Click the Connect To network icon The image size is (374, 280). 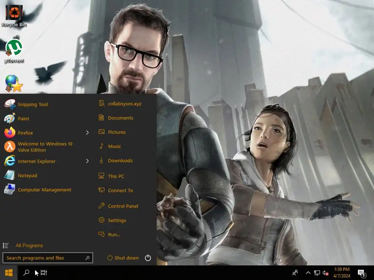click(102, 190)
